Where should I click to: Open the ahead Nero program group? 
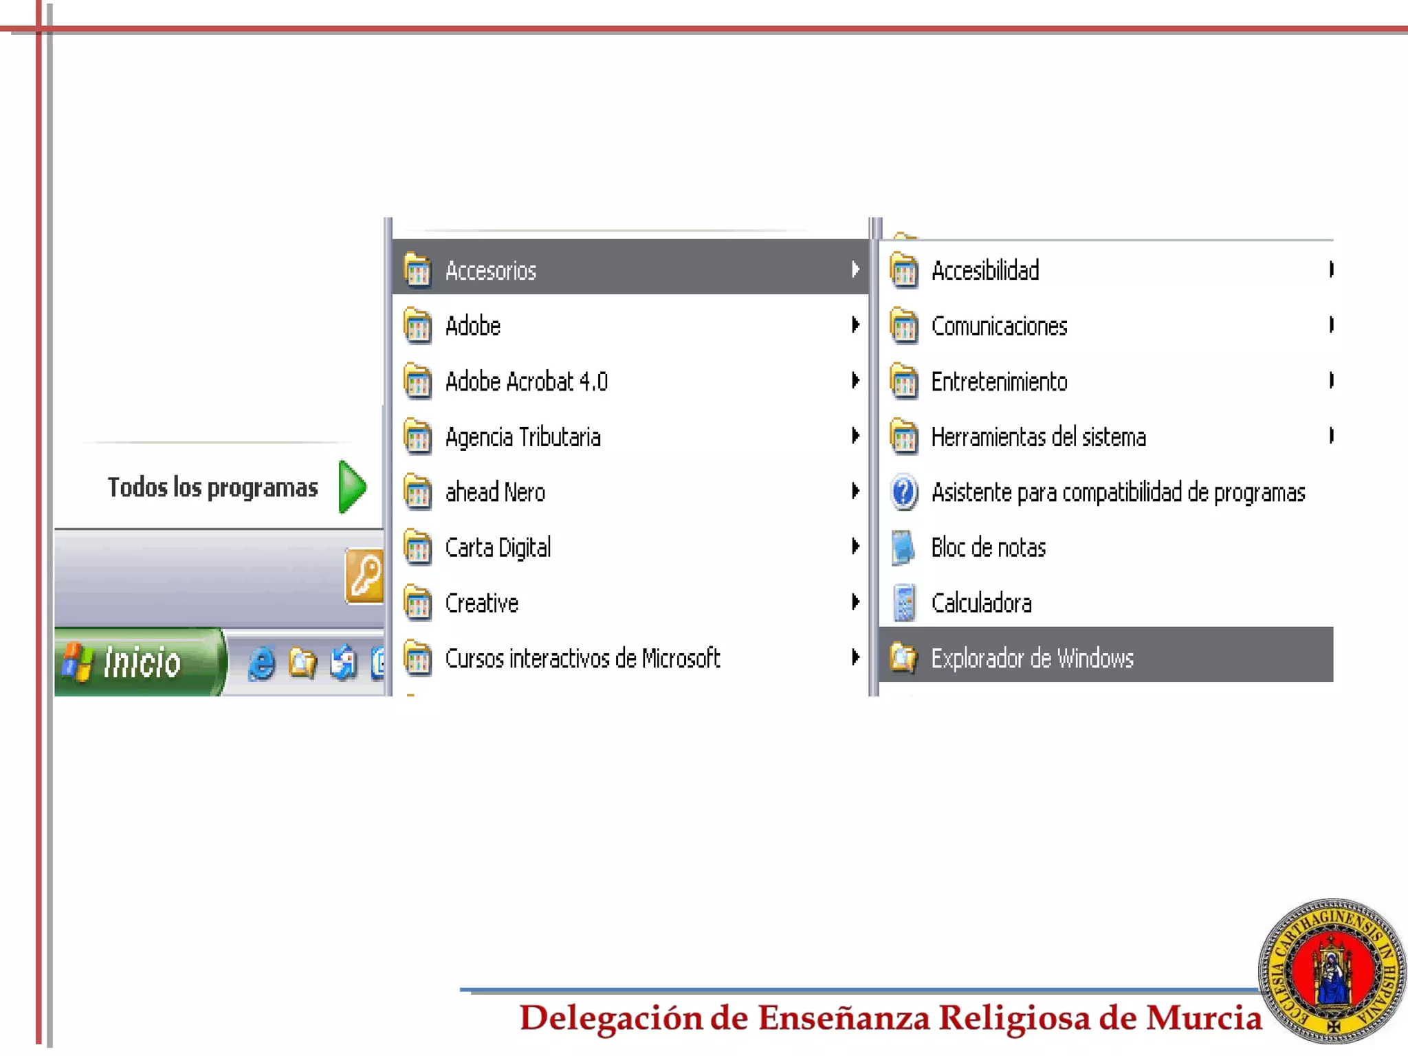coord(495,492)
